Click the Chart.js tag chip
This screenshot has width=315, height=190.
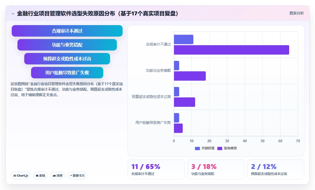point(21,176)
